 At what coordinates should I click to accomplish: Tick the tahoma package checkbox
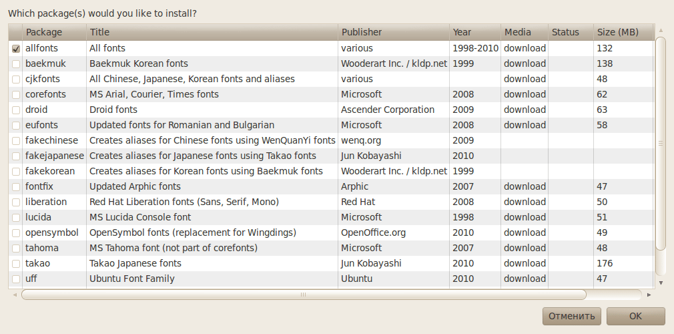16,248
